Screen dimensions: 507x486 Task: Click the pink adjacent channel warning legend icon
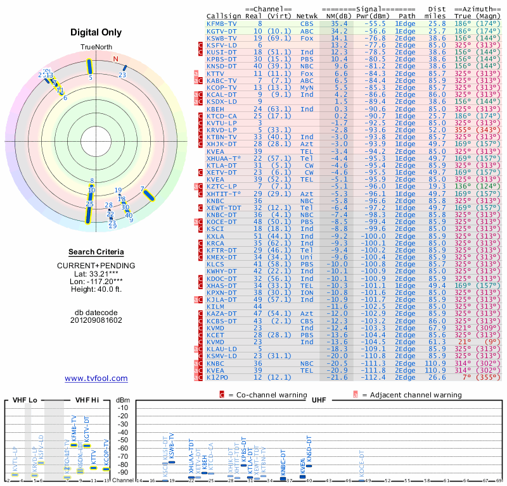coord(356,394)
